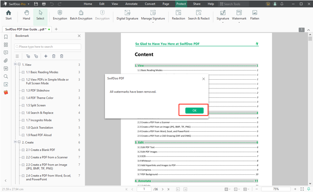Open bookmark 2.1 Create a Blank PDF
Screen dimensions: 313x192
click(x=40, y=150)
